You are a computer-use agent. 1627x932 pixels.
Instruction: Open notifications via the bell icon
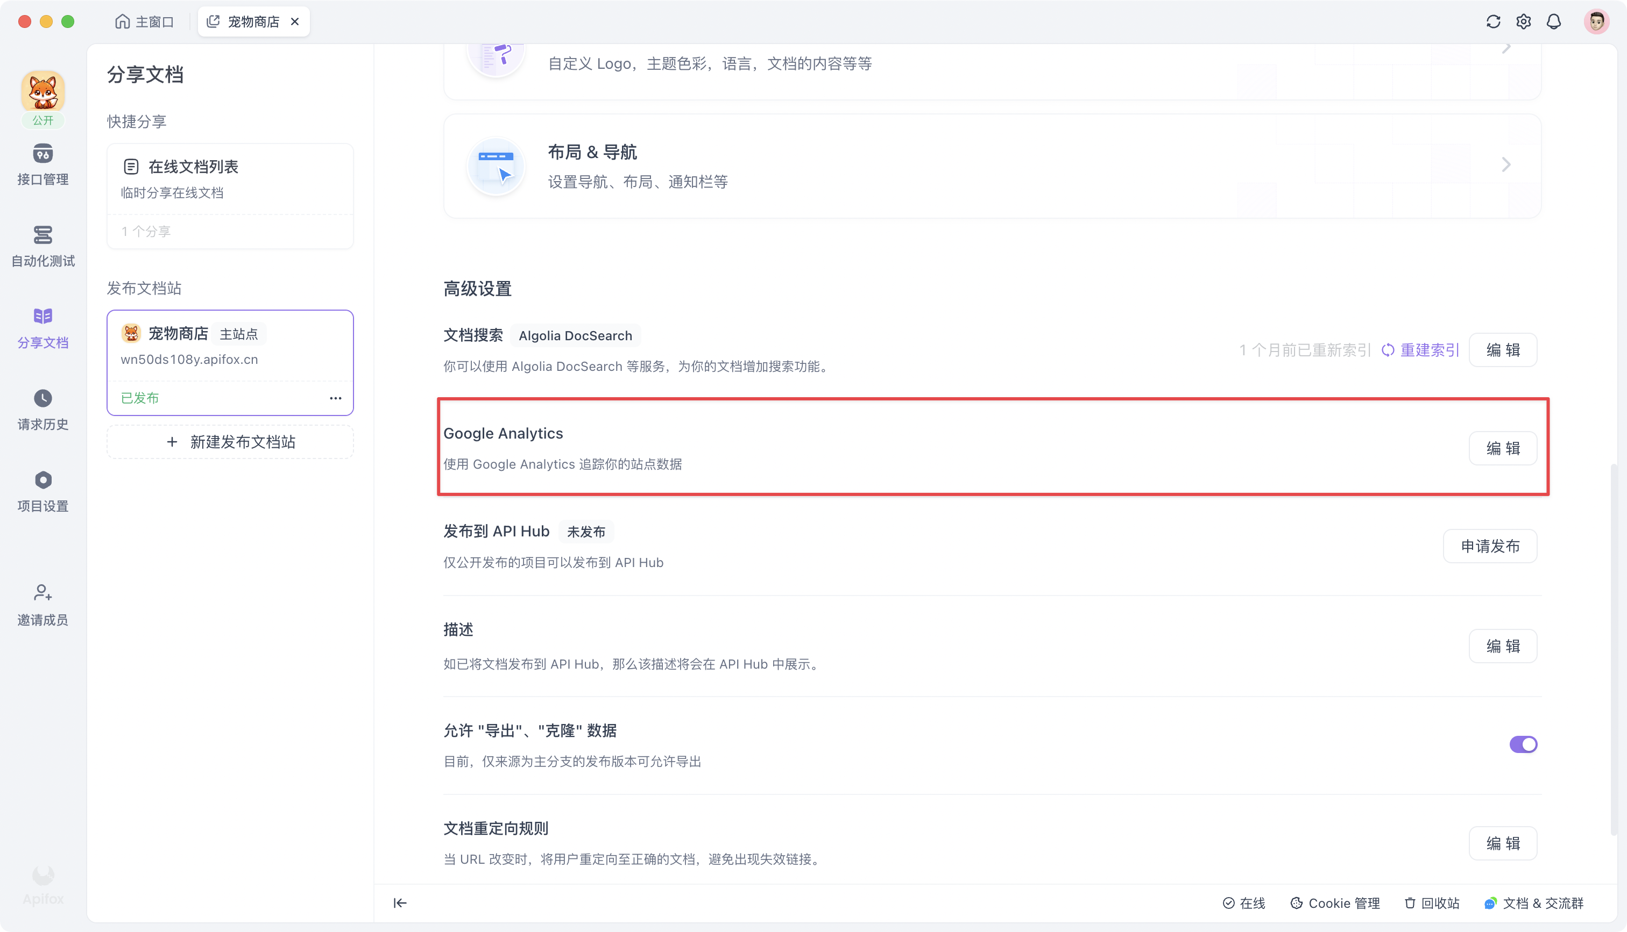1554,21
